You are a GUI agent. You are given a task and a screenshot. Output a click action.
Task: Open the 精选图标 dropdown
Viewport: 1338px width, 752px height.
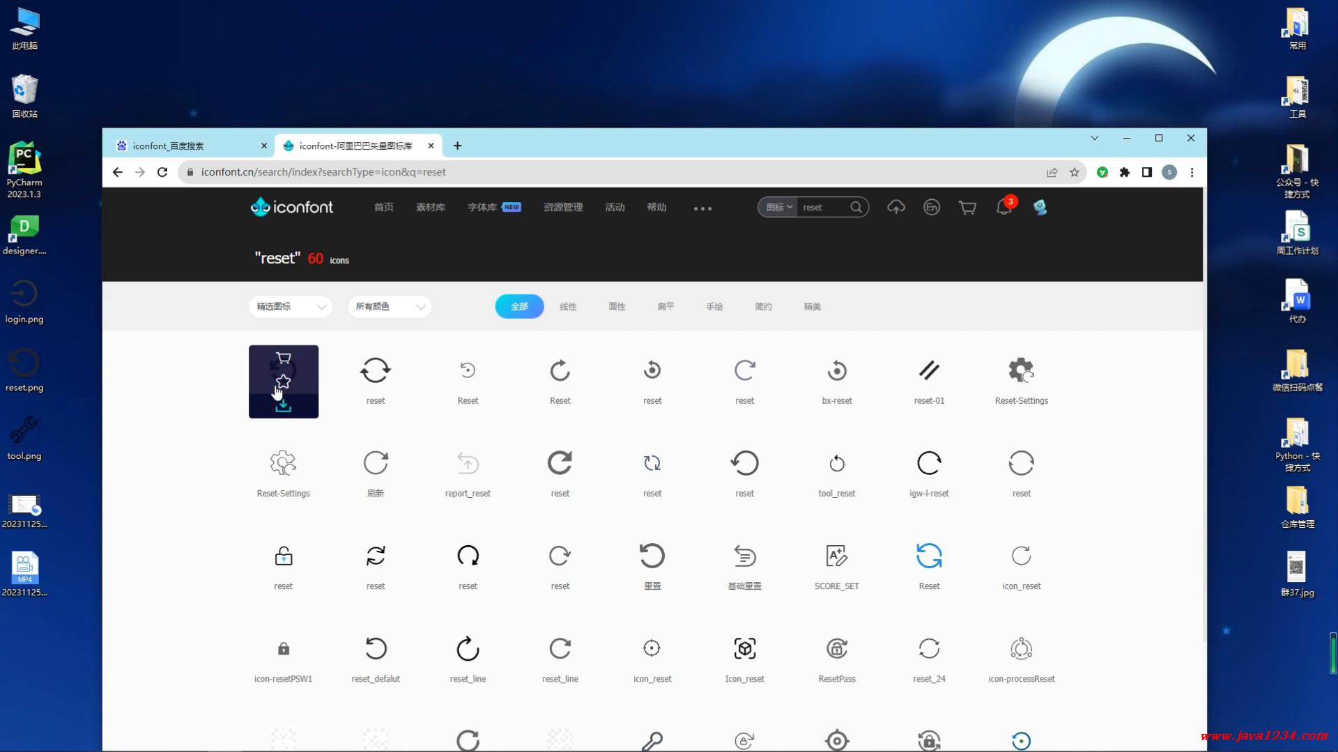point(291,306)
